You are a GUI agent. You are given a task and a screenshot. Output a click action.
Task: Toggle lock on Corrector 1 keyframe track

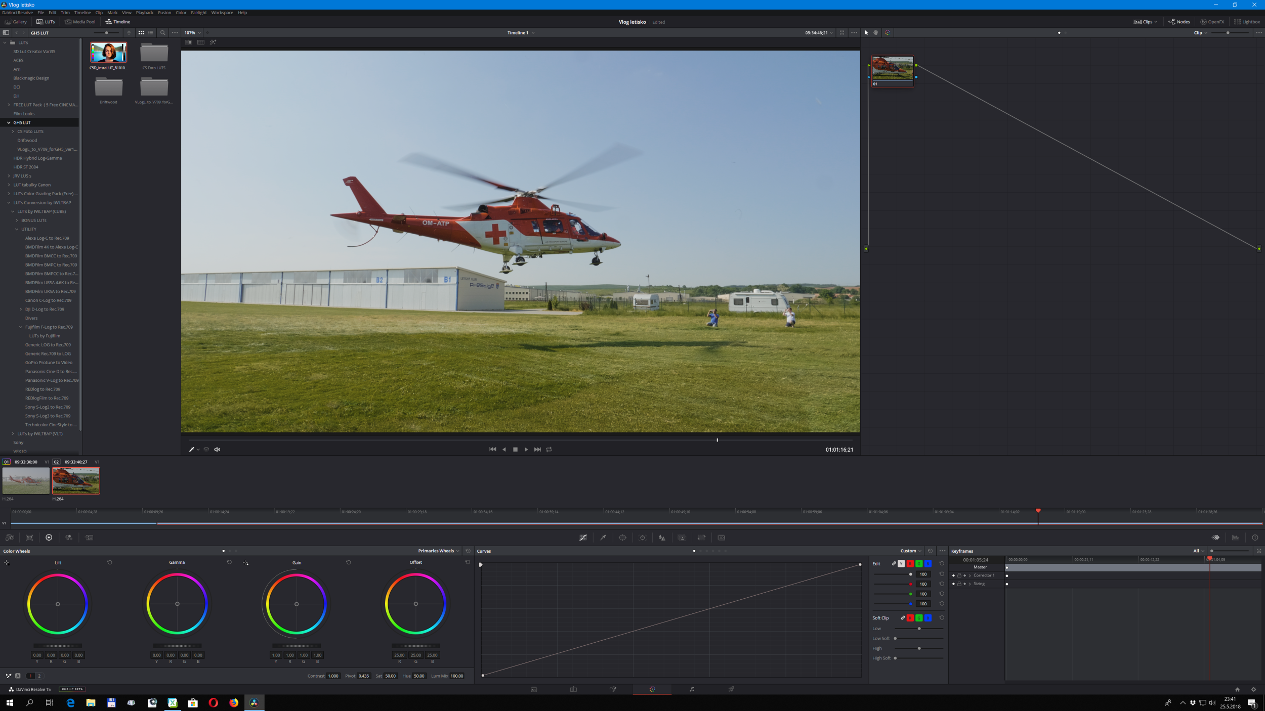click(x=959, y=575)
